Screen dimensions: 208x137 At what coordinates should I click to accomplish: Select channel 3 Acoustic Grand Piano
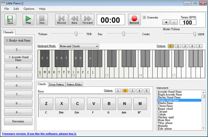[x=18, y=58]
